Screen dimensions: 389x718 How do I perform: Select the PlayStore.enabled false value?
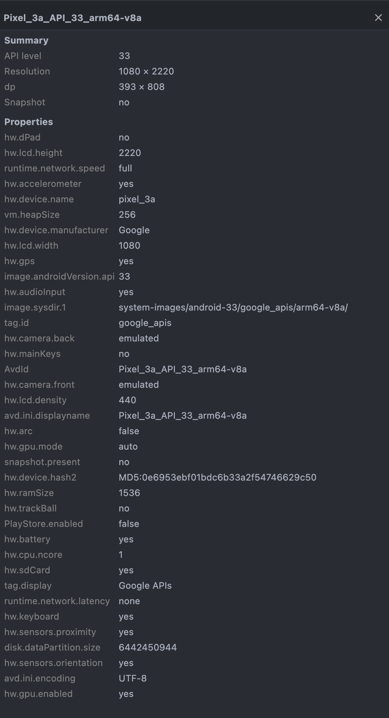tap(129, 523)
